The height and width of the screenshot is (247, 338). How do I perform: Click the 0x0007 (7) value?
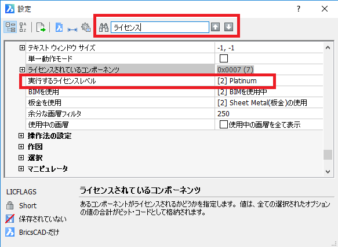tap(235, 69)
